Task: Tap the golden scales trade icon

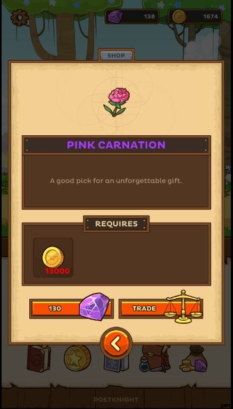Action: (183, 307)
